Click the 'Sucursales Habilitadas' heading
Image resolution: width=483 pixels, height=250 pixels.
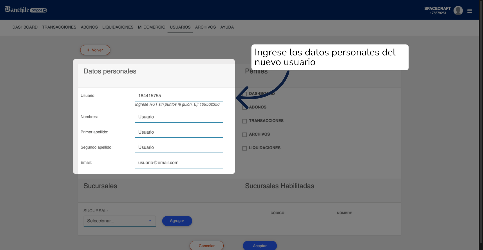point(279,186)
